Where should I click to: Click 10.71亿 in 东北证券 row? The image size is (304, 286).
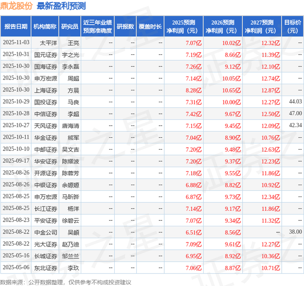(271, 268)
